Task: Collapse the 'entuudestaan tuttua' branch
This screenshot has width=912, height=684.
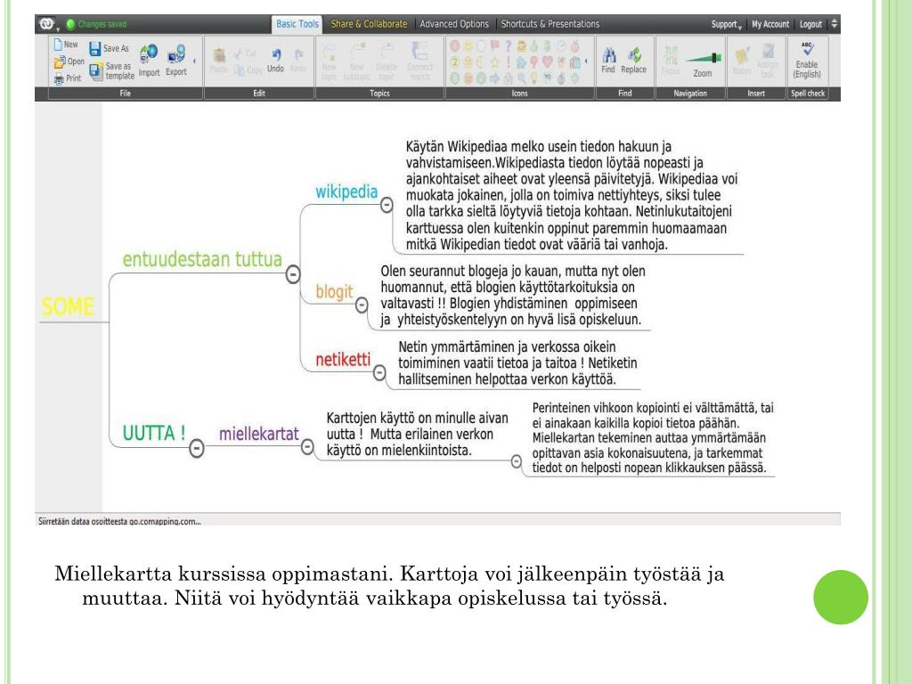Action: [293, 274]
